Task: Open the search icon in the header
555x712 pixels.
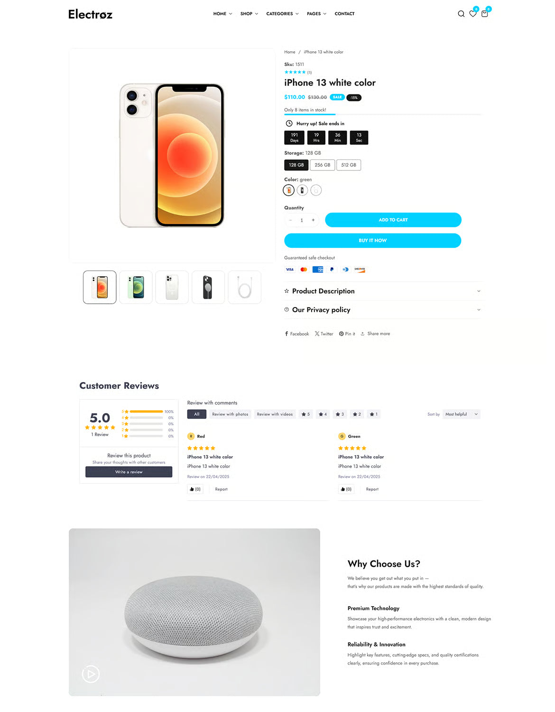Action: (x=461, y=14)
